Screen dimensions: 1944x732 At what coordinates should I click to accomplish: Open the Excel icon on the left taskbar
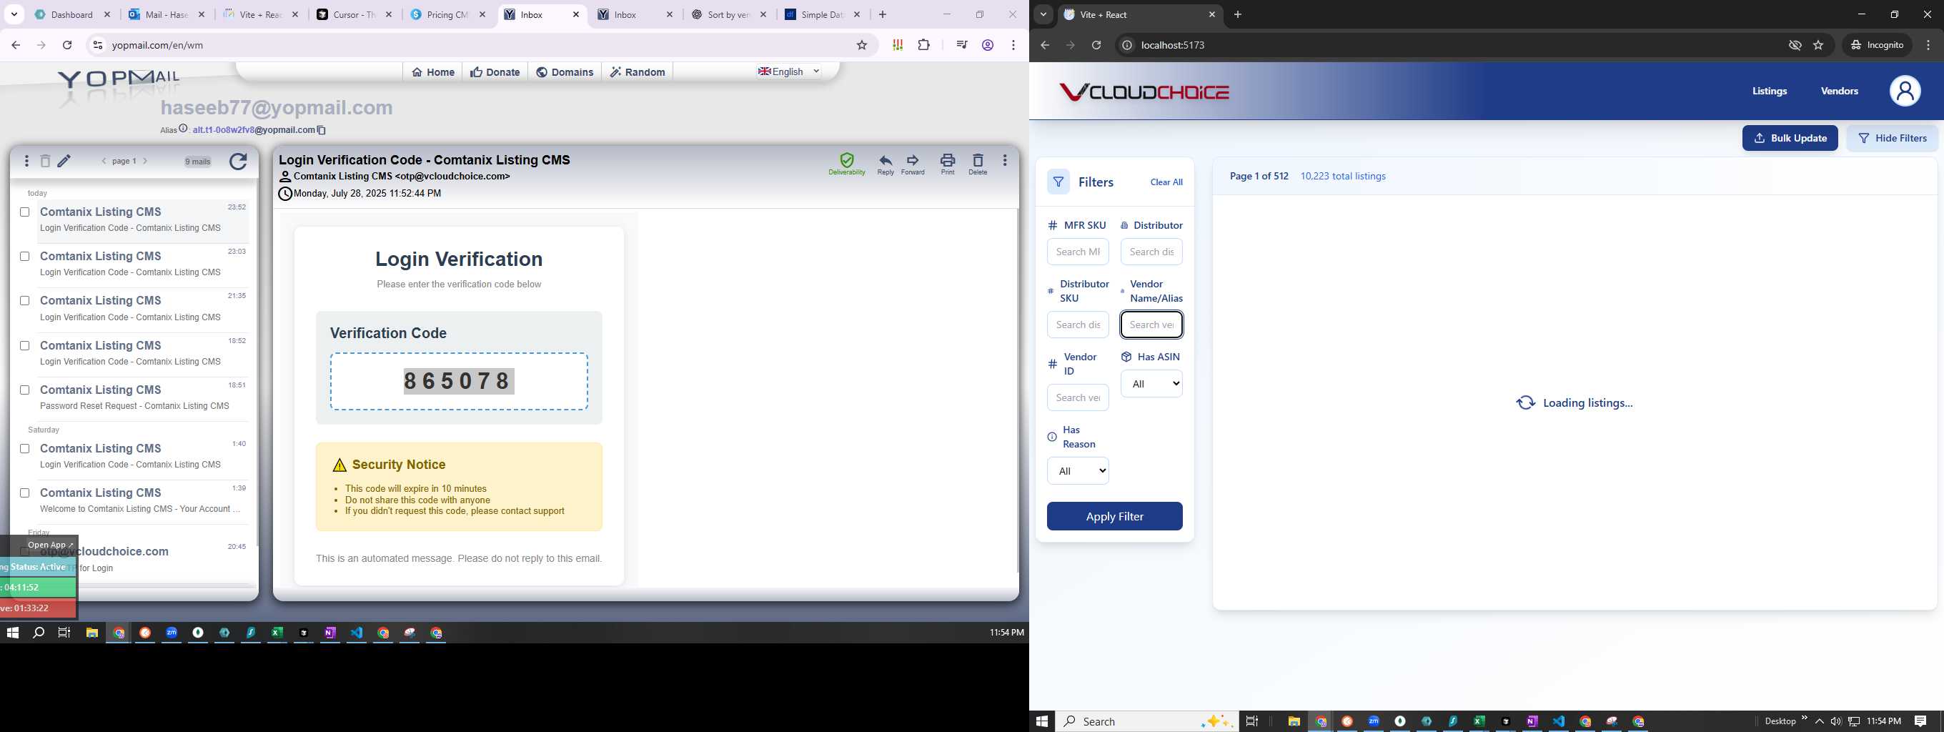point(277,633)
